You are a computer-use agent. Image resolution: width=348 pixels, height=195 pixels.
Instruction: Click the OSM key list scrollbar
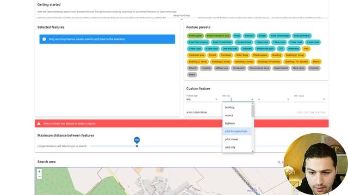pyautogui.click(x=253, y=110)
